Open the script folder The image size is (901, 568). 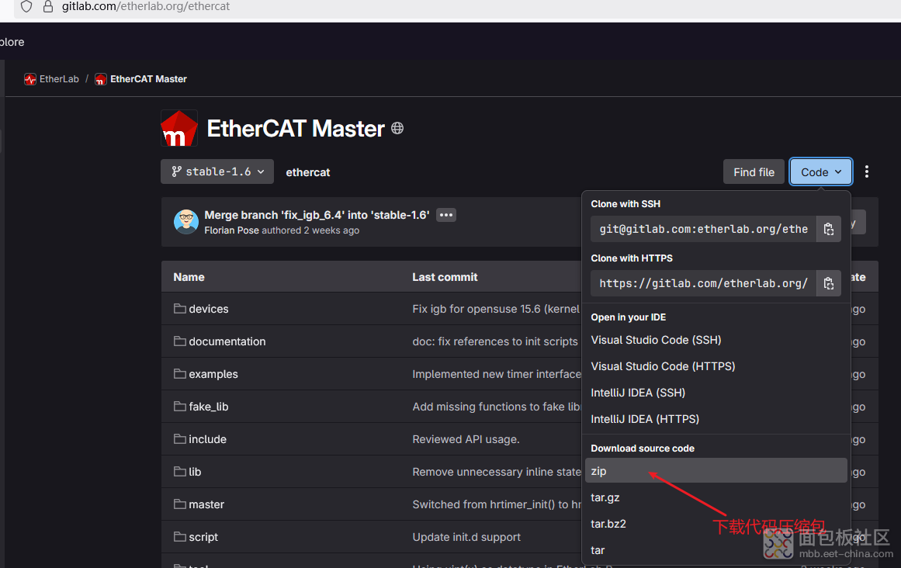(x=203, y=538)
